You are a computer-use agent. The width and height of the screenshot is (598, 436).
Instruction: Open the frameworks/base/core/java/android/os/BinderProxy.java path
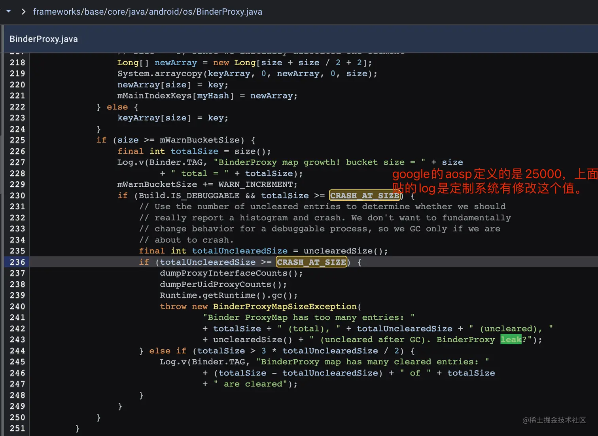[148, 11]
